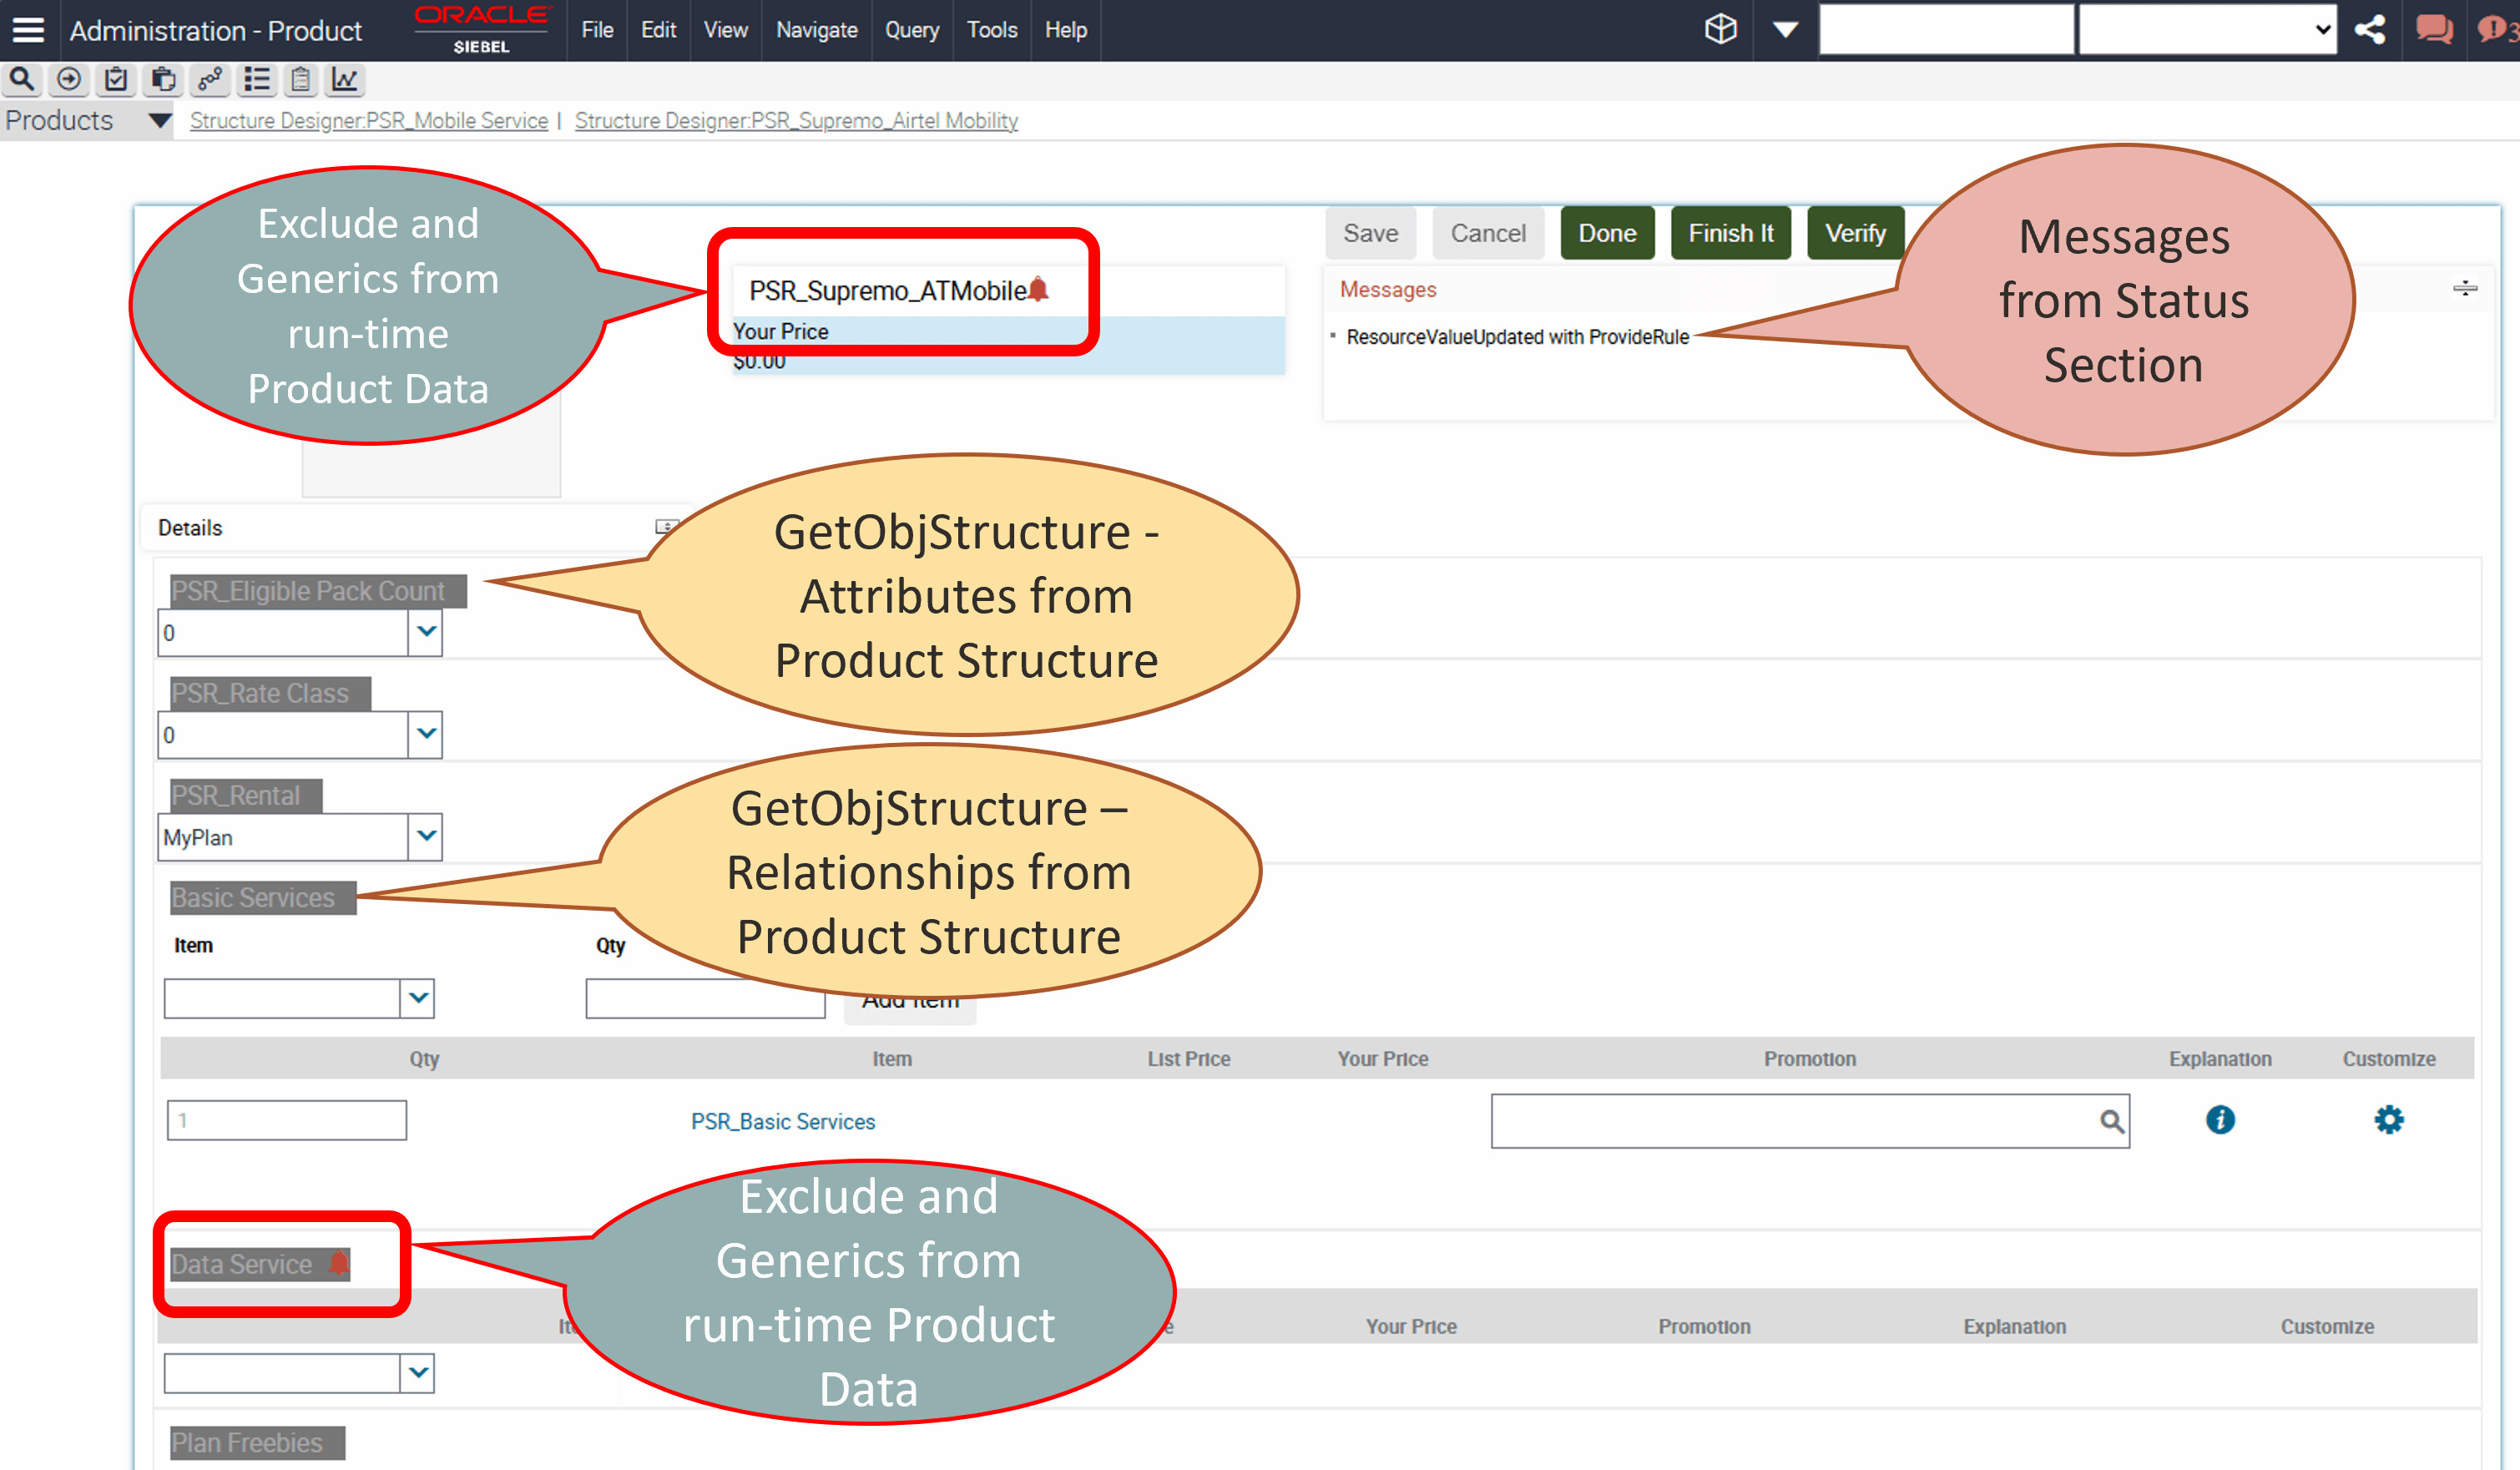Screen dimensions: 2520x1470
Task: Open the Basic Services Item dropdown
Action: [418, 998]
